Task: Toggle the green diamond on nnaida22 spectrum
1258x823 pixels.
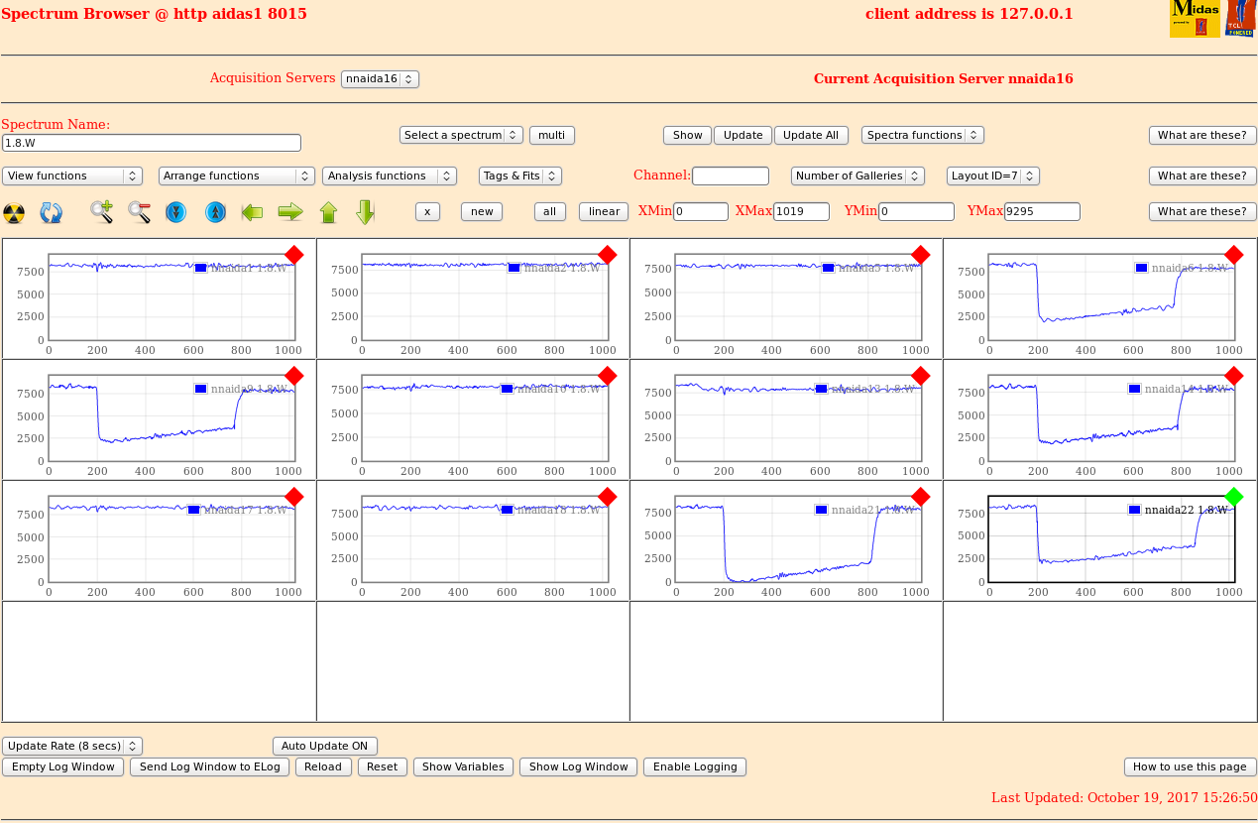Action: [1233, 496]
